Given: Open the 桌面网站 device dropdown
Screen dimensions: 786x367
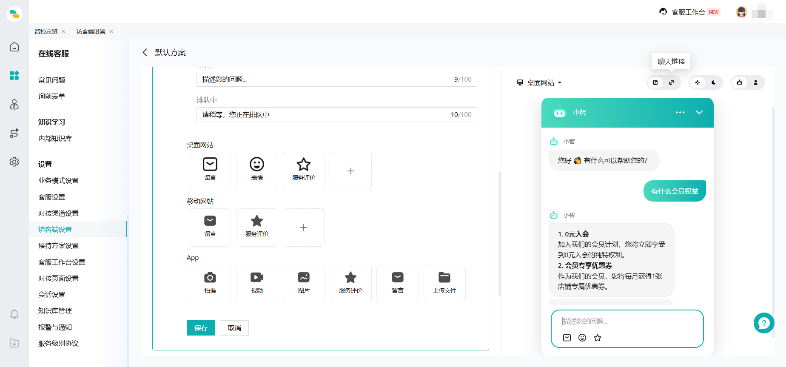Looking at the screenshot, I should (539, 83).
